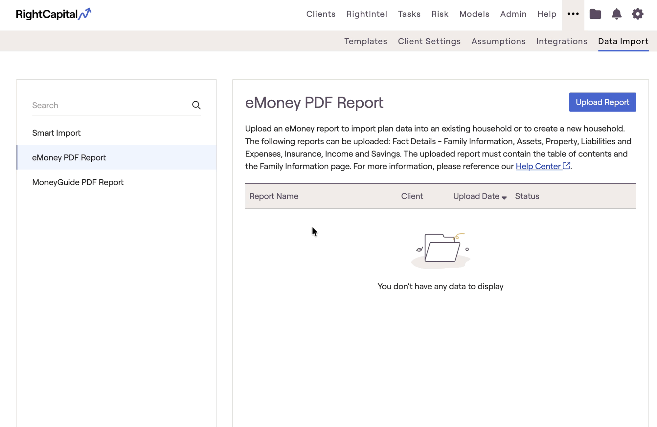657x427 pixels.
Task: Go to the RightIntel menu
Action: point(367,14)
